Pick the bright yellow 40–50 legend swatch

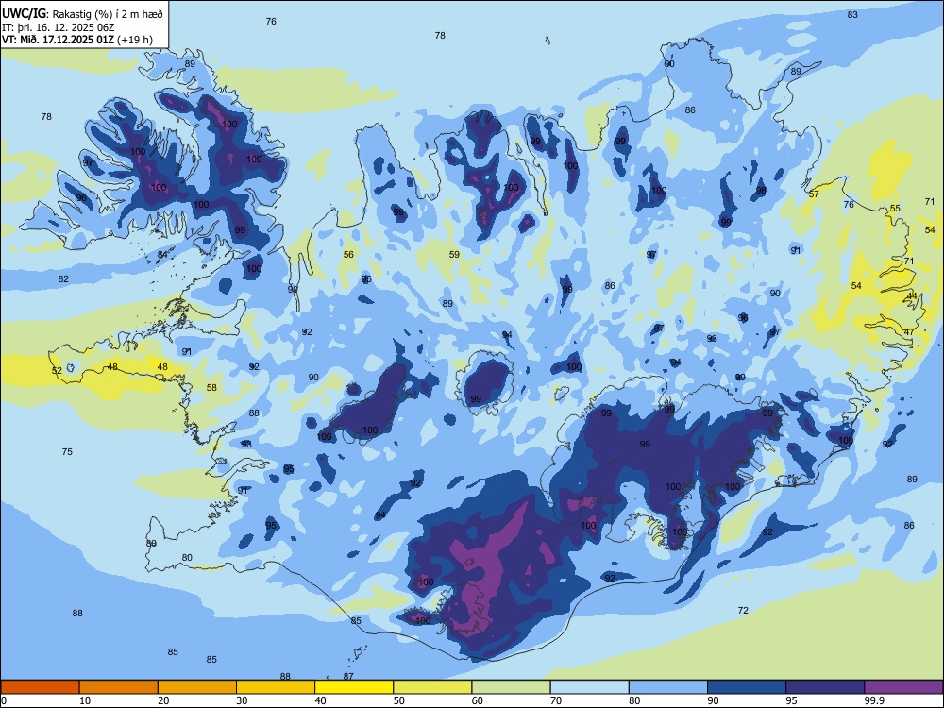(354, 687)
